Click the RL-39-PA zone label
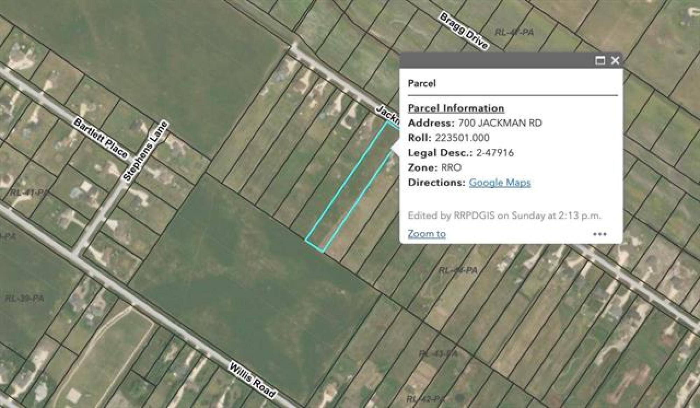This screenshot has height=408, width=700. point(24,299)
